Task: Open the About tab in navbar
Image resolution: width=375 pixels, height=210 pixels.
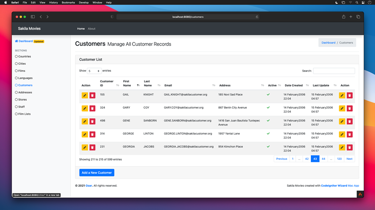Action: [91, 29]
